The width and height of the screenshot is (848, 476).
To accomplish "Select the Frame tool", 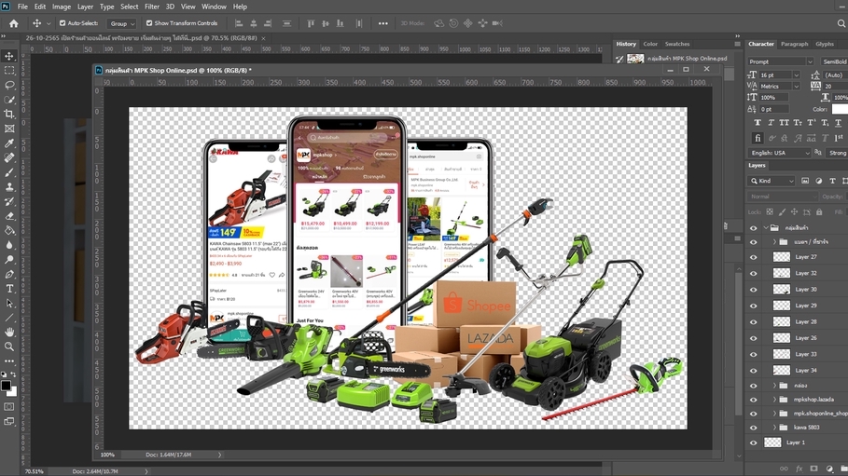I will tap(9, 129).
